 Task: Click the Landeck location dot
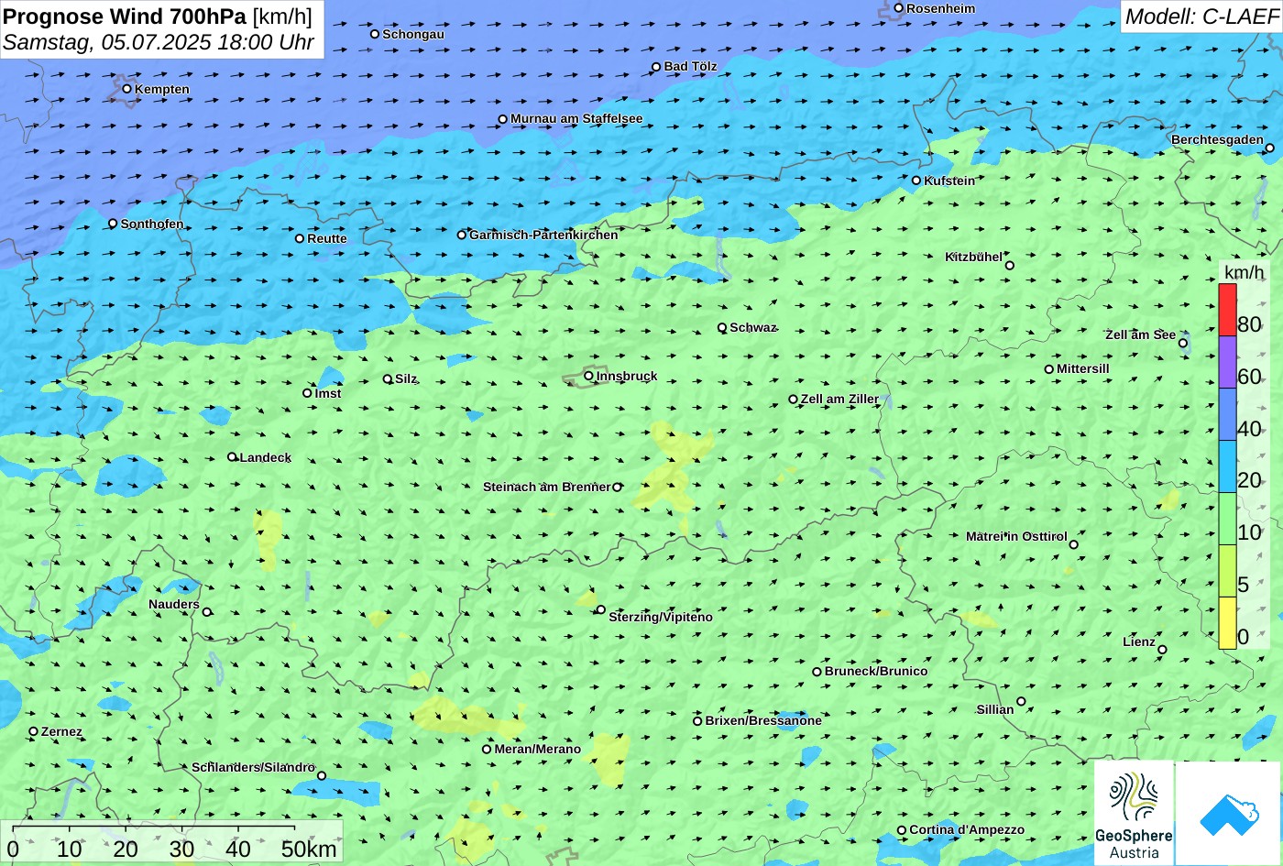click(x=232, y=456)
